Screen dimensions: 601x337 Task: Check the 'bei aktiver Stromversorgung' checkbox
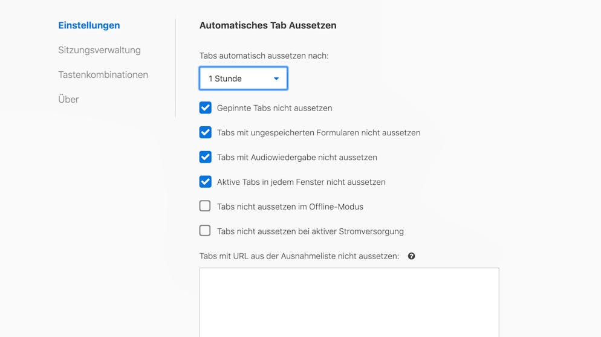(205, 231)
